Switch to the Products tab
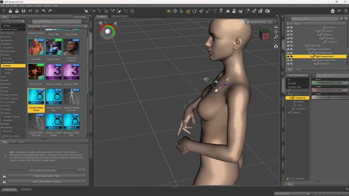Screen dimensions: 349x196 (16, 17)
